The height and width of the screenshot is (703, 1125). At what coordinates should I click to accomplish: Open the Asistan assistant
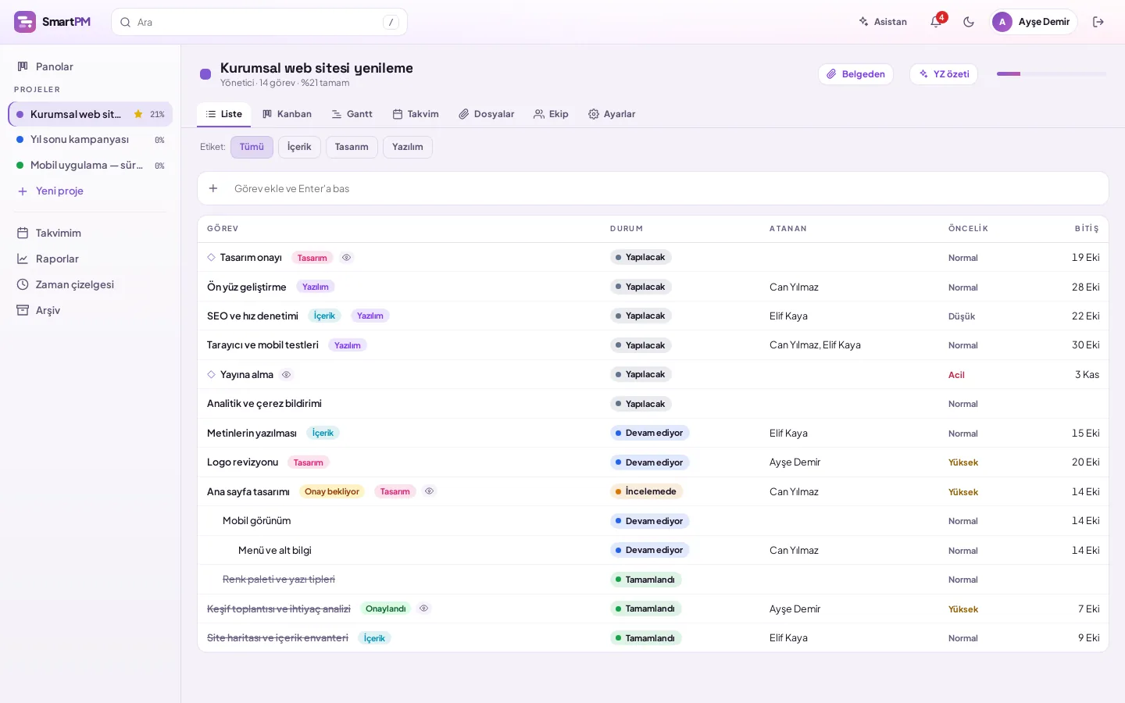(x=883, y=22)
